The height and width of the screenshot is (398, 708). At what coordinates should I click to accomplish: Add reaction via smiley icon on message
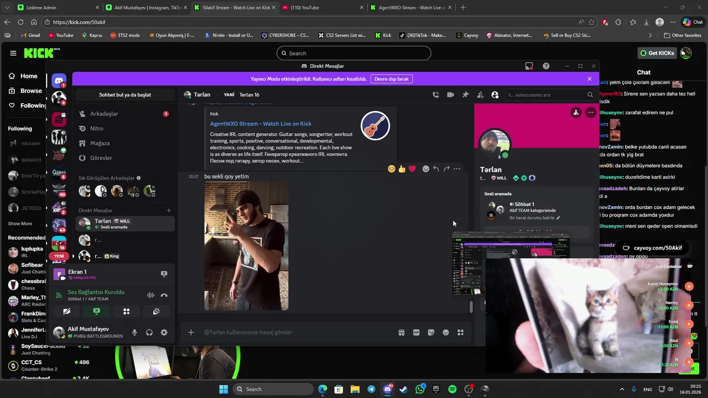426,169
